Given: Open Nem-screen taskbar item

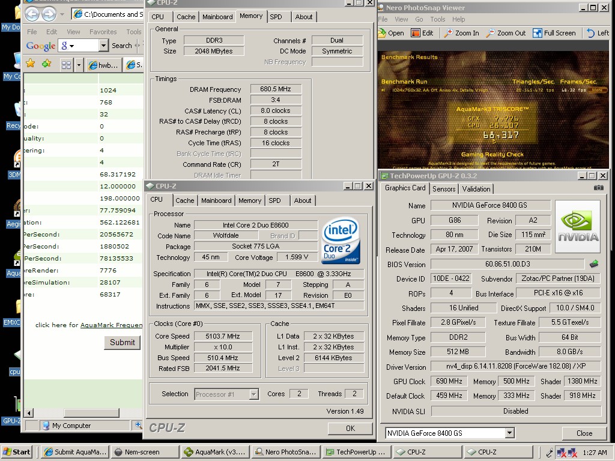Looking at the screenshot, I should [x=145, y=452].
